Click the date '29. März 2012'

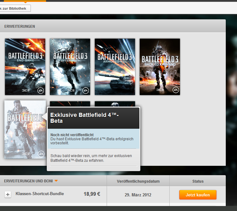(138, 195)
